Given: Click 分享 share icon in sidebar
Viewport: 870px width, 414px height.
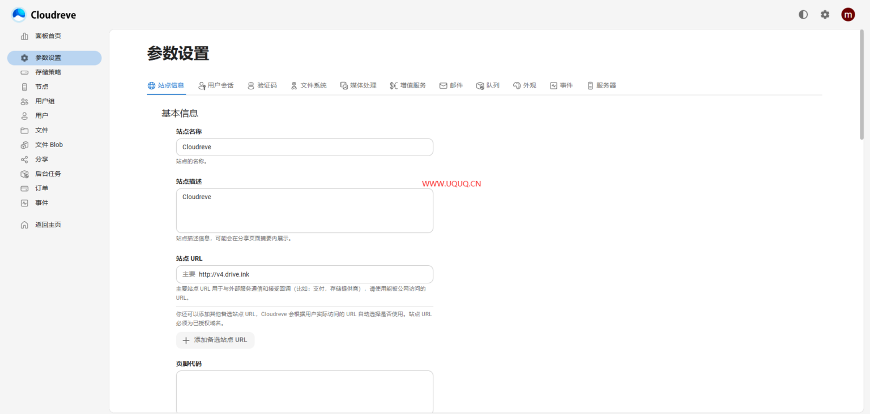Looking at the screenshot, I should coord(24,159).
